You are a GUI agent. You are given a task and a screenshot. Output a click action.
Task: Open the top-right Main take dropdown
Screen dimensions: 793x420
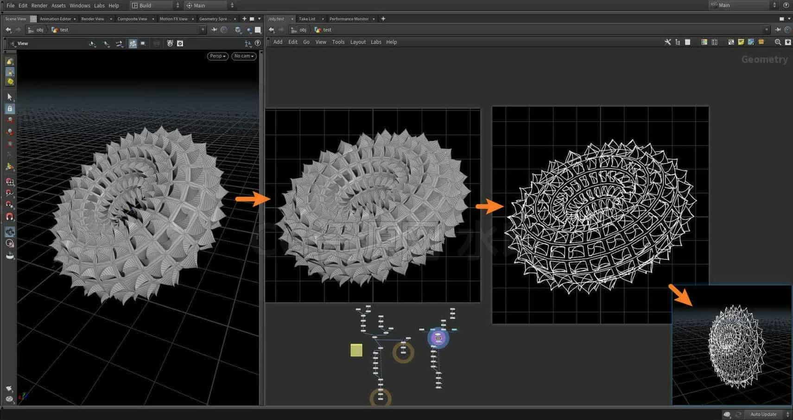pyautogui.click(x=743, y=6)
